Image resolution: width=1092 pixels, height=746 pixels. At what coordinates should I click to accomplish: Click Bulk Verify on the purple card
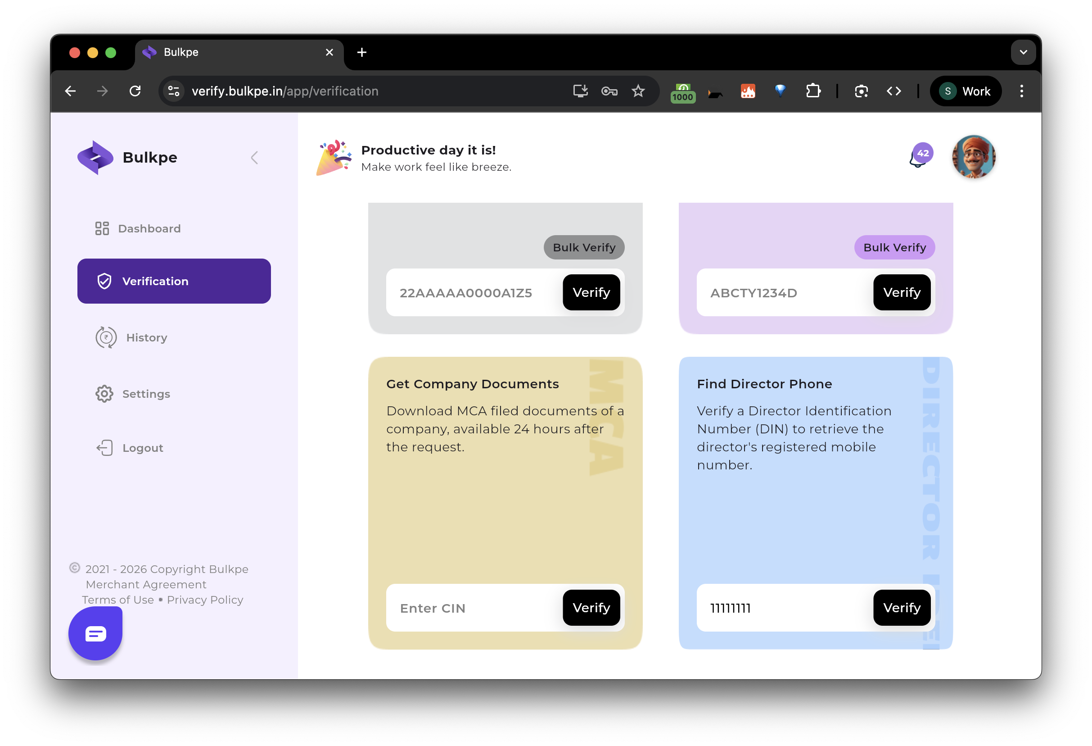[894, 247]
